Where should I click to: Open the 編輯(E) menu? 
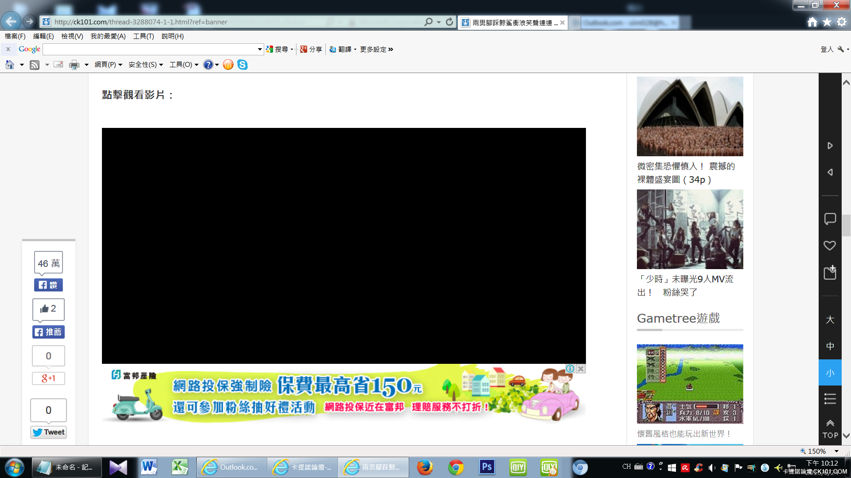(43, 36)
